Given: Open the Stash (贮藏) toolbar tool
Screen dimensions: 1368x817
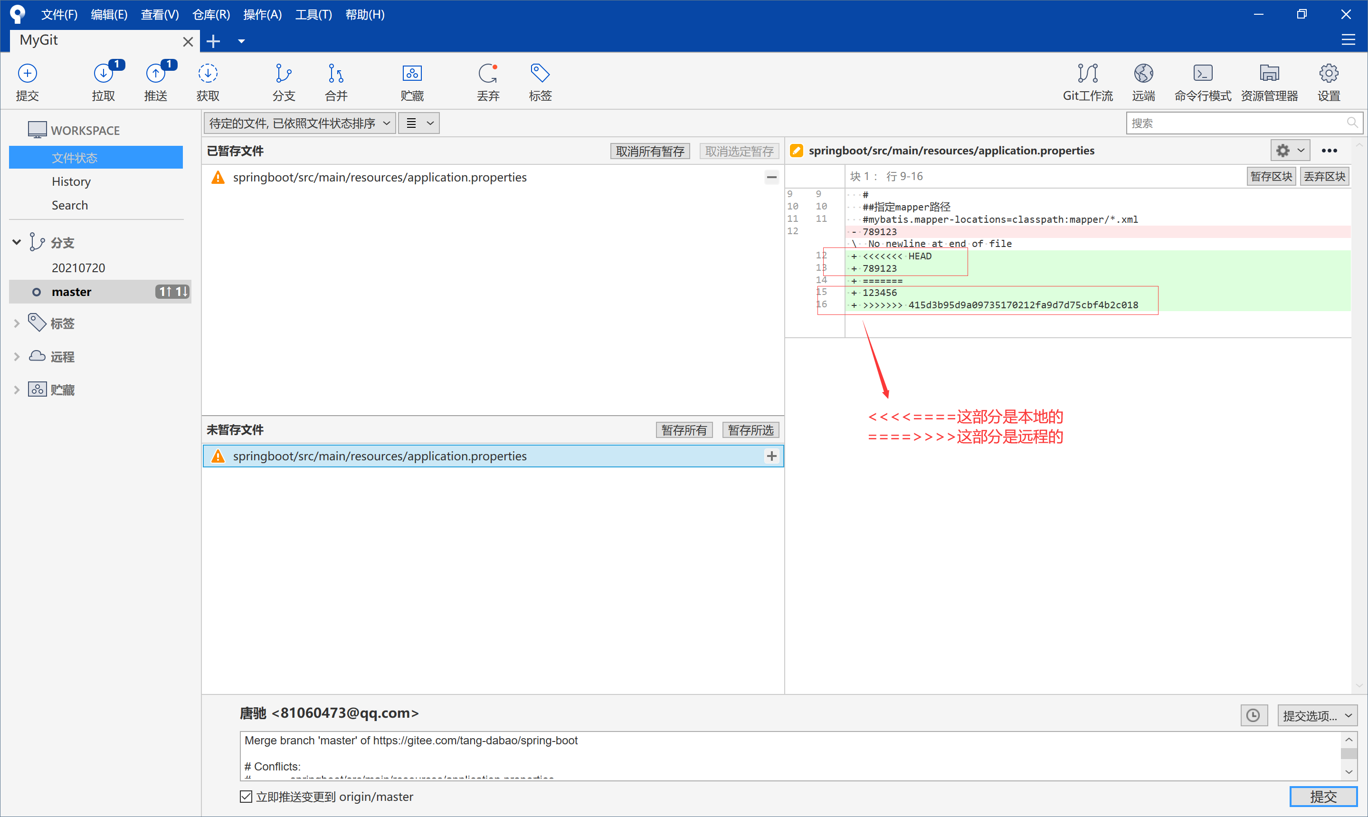Looking at the screenshot, I should pos(412,74).
